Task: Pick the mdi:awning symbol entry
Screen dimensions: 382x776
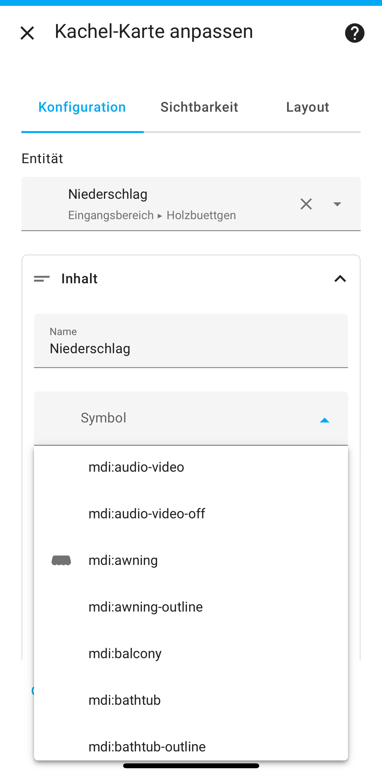Action: pos(123,560)
